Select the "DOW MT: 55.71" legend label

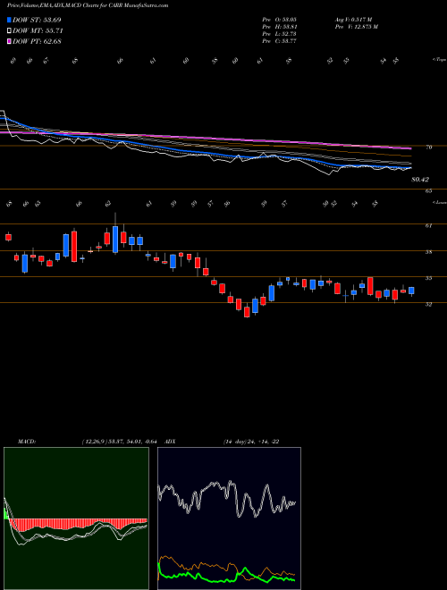click(38, 30)
